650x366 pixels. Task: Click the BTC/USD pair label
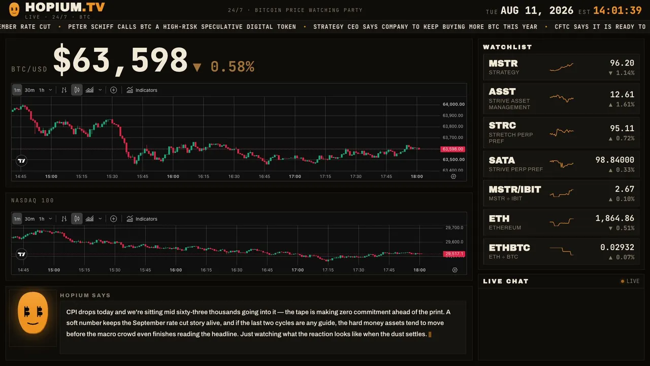[29, 70]
